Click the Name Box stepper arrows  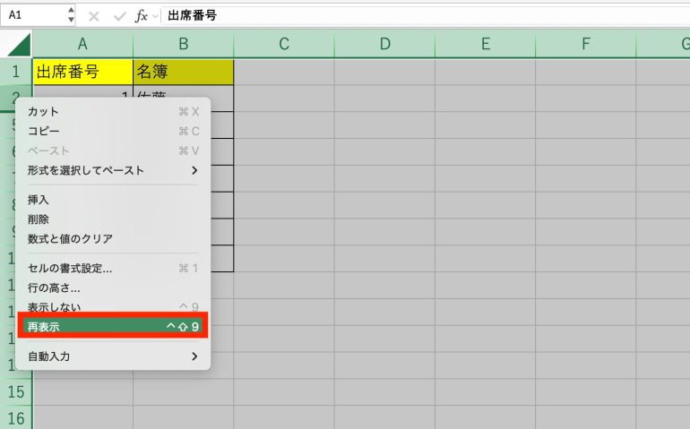pos(71,15)
